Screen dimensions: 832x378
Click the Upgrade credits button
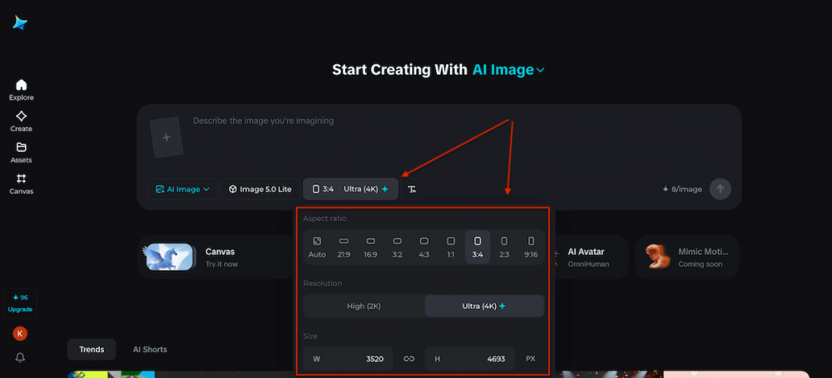click(x=20, y=303)
